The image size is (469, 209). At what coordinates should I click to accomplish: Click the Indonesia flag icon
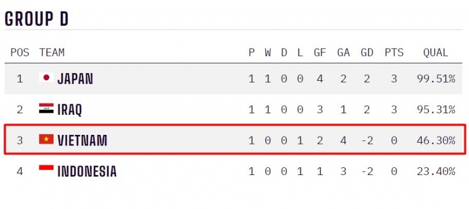pos(46,170)
